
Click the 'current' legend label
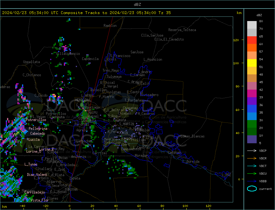tap(266, 189)
